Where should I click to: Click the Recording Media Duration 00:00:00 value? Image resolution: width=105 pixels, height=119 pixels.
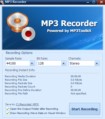76,76
